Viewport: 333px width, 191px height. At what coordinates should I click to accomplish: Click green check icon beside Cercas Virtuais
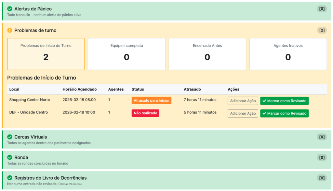pyautogui.click(x=10, y=137)
